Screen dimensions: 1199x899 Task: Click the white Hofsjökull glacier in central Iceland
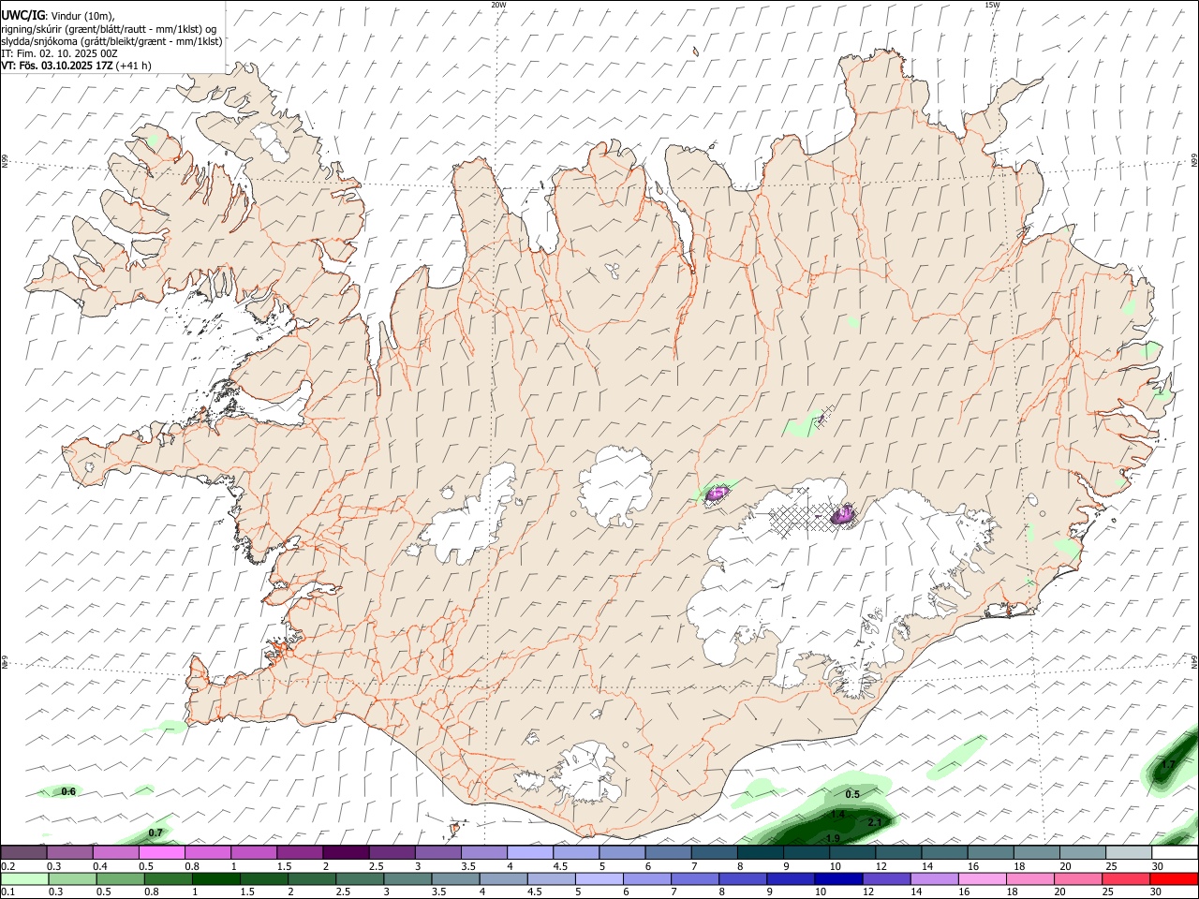click(615, 486)
